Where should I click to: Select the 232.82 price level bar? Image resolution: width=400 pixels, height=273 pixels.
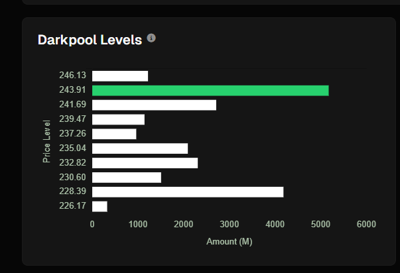pos(145,163)
